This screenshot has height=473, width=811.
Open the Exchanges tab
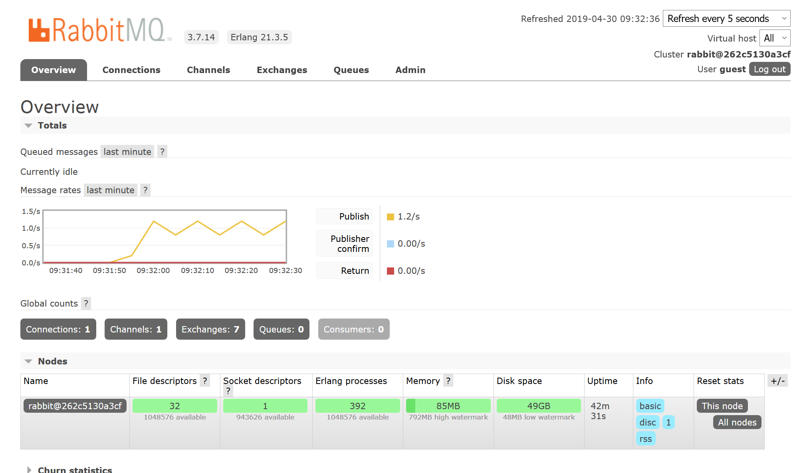tap(282, 70)
